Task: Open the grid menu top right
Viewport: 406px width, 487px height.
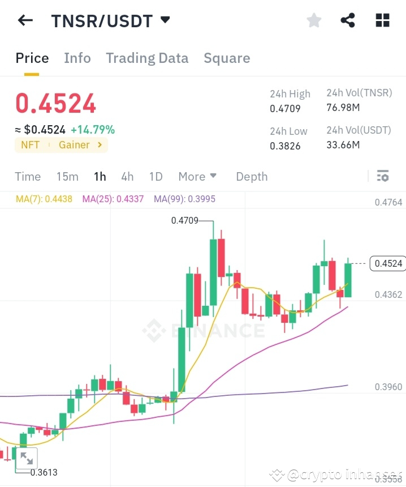Action: point(382,20)
